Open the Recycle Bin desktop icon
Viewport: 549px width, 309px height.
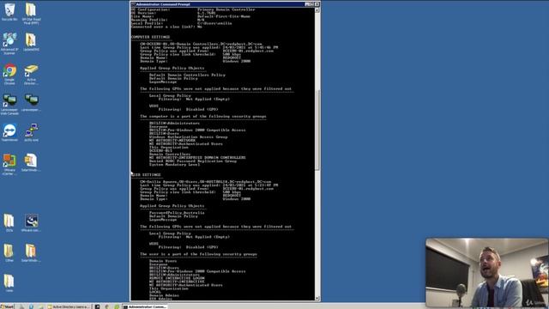pos(9,11)
